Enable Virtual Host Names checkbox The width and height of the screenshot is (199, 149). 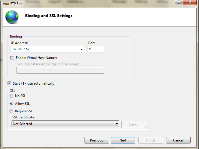12,58
